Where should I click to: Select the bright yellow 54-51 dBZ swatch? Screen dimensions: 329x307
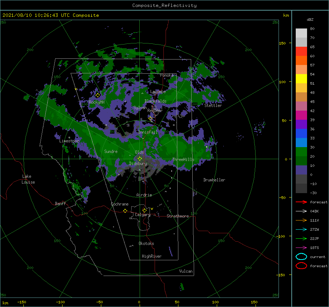click(301, 78)
